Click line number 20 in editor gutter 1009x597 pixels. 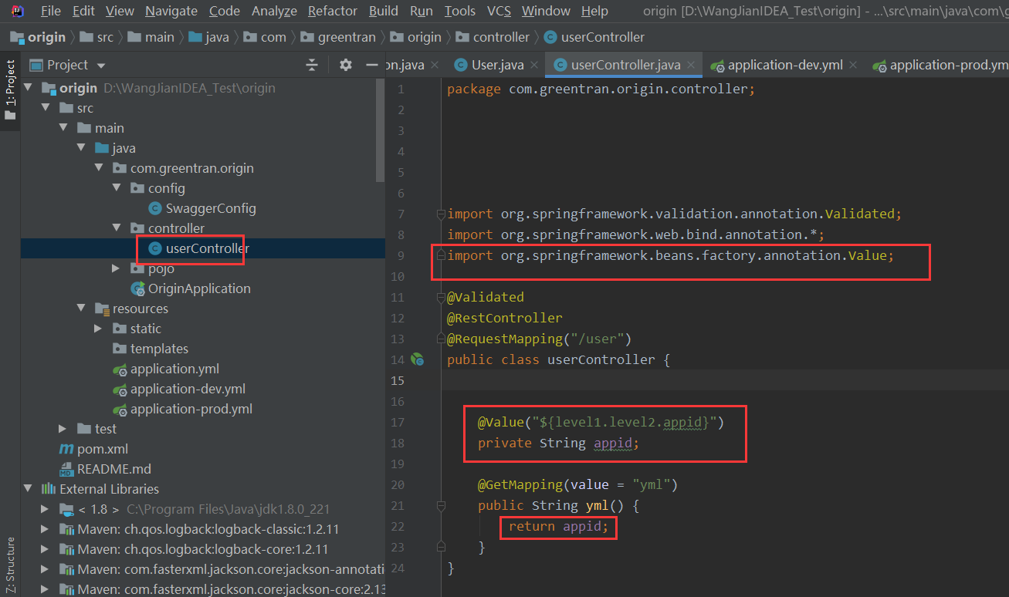point(398,484)
